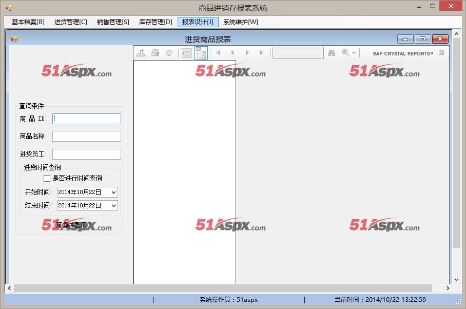This screenshot has width=466, height=309.
Task: Open the 开始时间 date picker dropdown
Action: pos(113,192)
